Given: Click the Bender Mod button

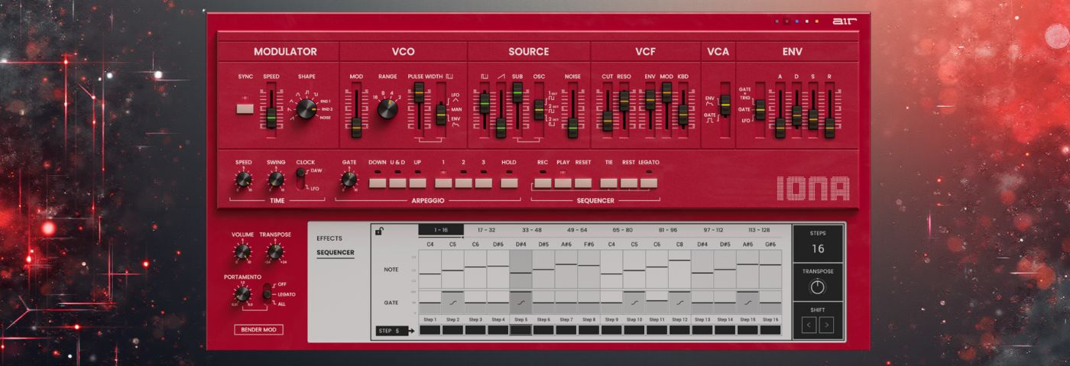Looking at the screenshot, I should tap(258, 329).
